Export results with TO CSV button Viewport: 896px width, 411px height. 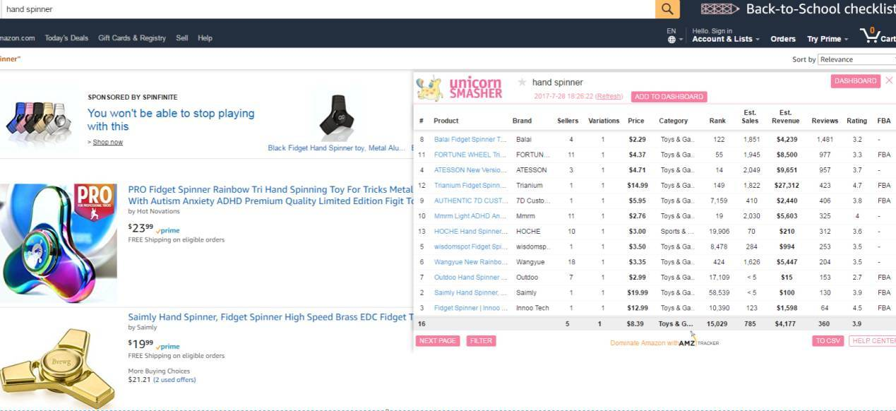[828, 341]
